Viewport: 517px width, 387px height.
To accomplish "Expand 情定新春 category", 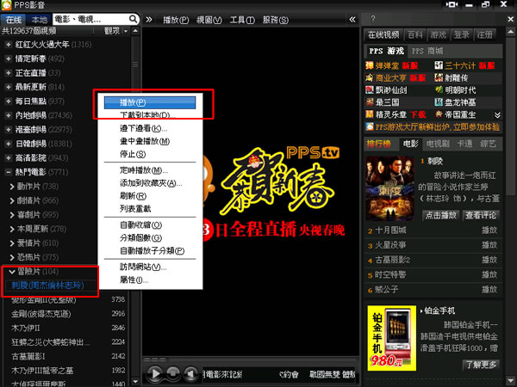I will (9, 58).
